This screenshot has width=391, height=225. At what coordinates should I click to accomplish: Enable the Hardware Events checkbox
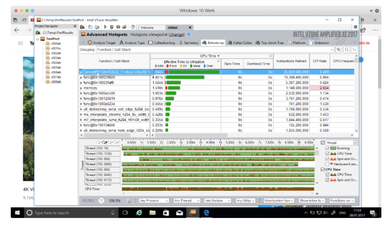tap(327, 164)
